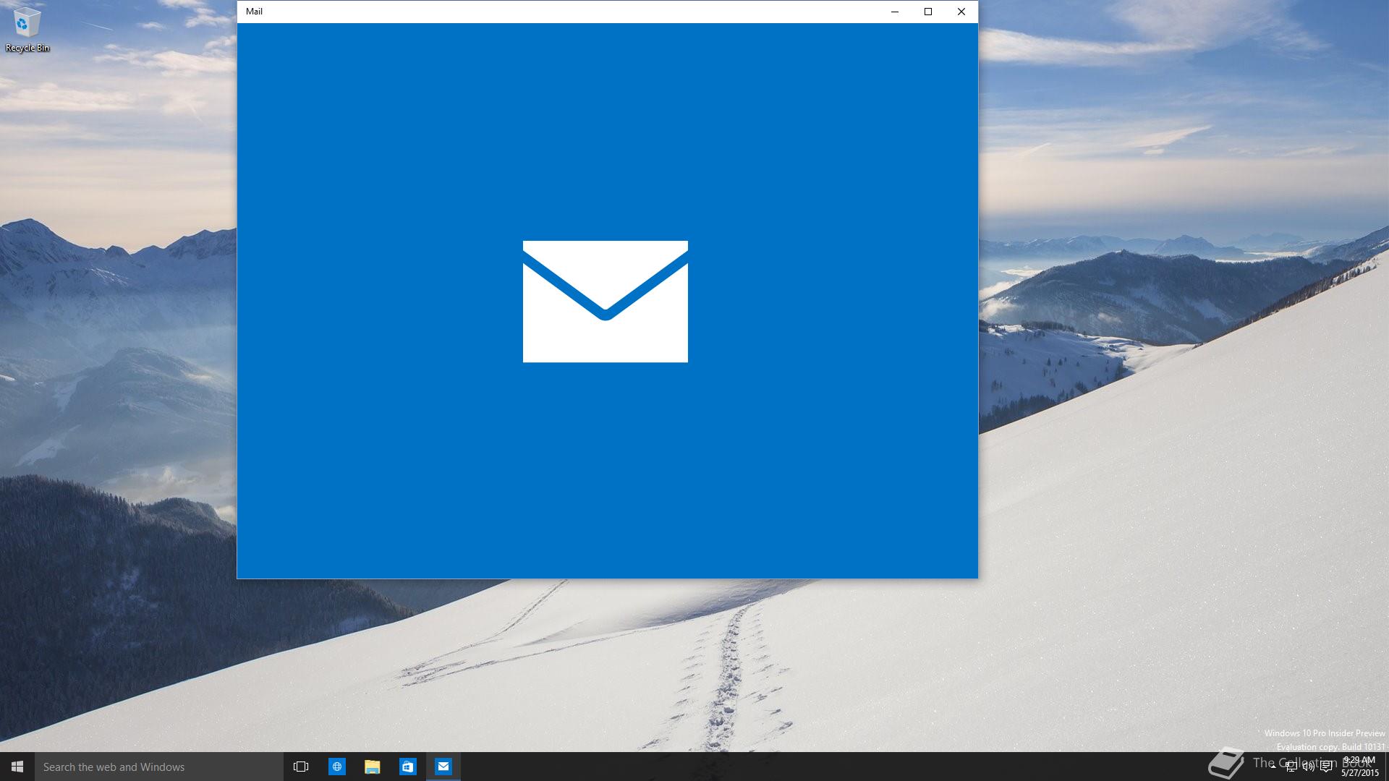Viewport: 1389px width, 781px height.
Task: Minimize the Mail window
Action: (895, 12)
